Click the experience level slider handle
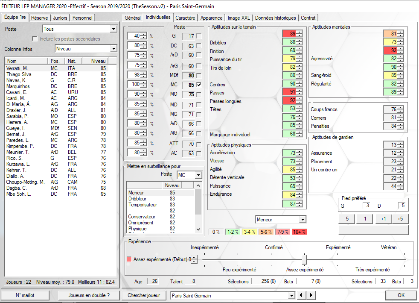Image resolution: width=419 pixels, height=303 pixels. (304, 259)
